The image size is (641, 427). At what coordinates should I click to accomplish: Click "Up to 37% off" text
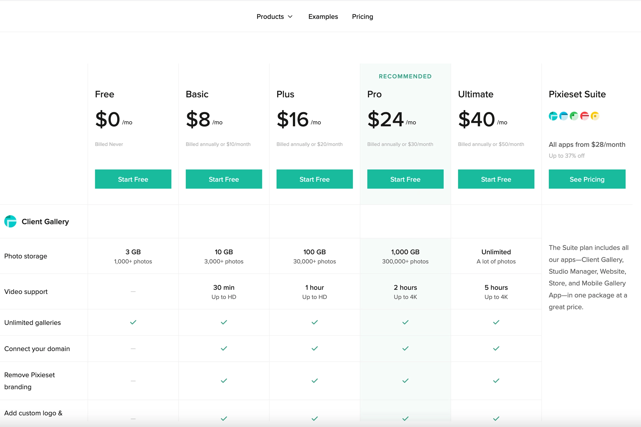(567, 156)
